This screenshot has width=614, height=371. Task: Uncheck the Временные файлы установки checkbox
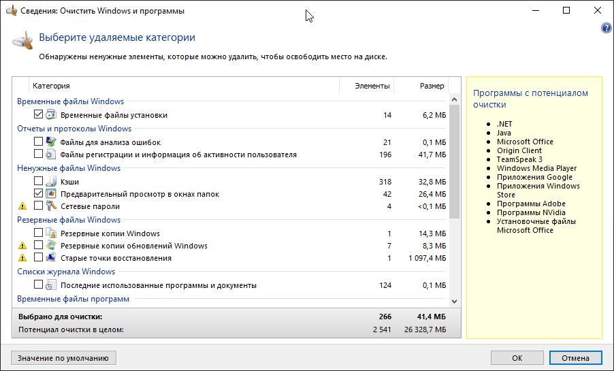coord(38,115)
